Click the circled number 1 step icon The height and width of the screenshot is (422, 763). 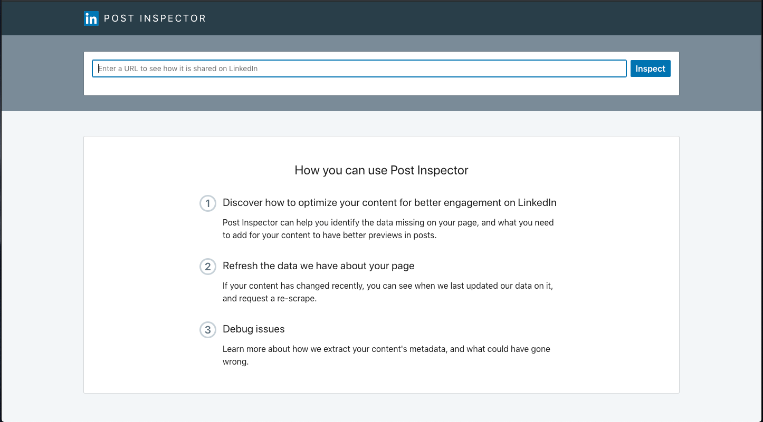208,203
